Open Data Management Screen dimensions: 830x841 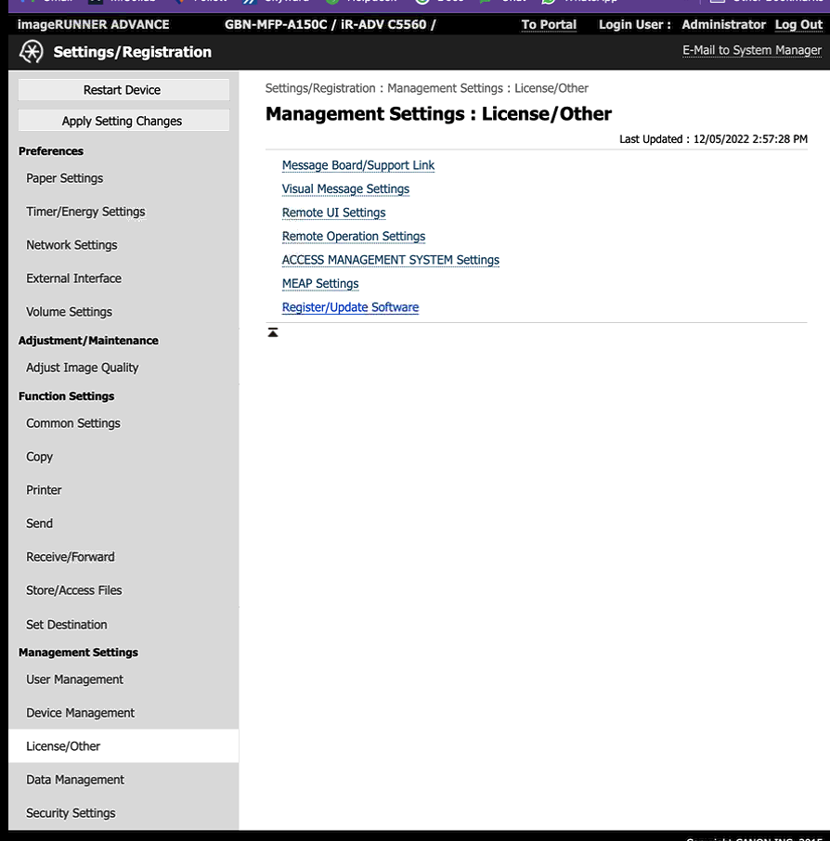[74, 780]
